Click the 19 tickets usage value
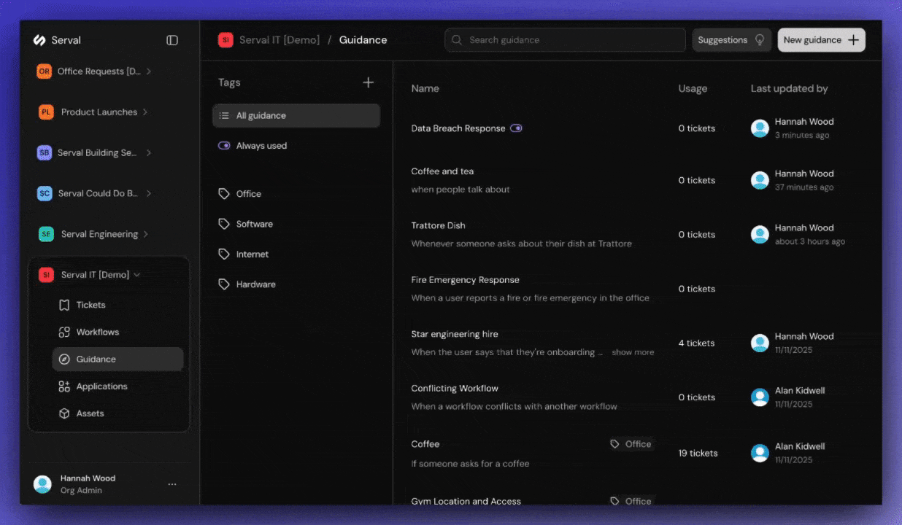This screenshot has width=902, height=525. pos(698,453)
